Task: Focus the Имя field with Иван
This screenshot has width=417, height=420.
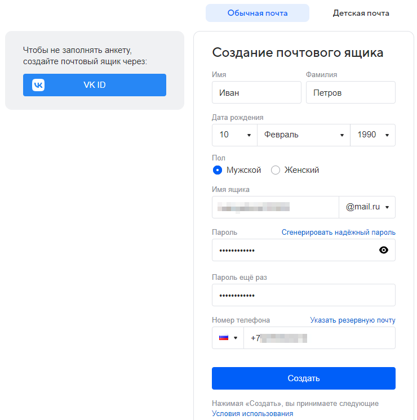Action: (256, 93)
